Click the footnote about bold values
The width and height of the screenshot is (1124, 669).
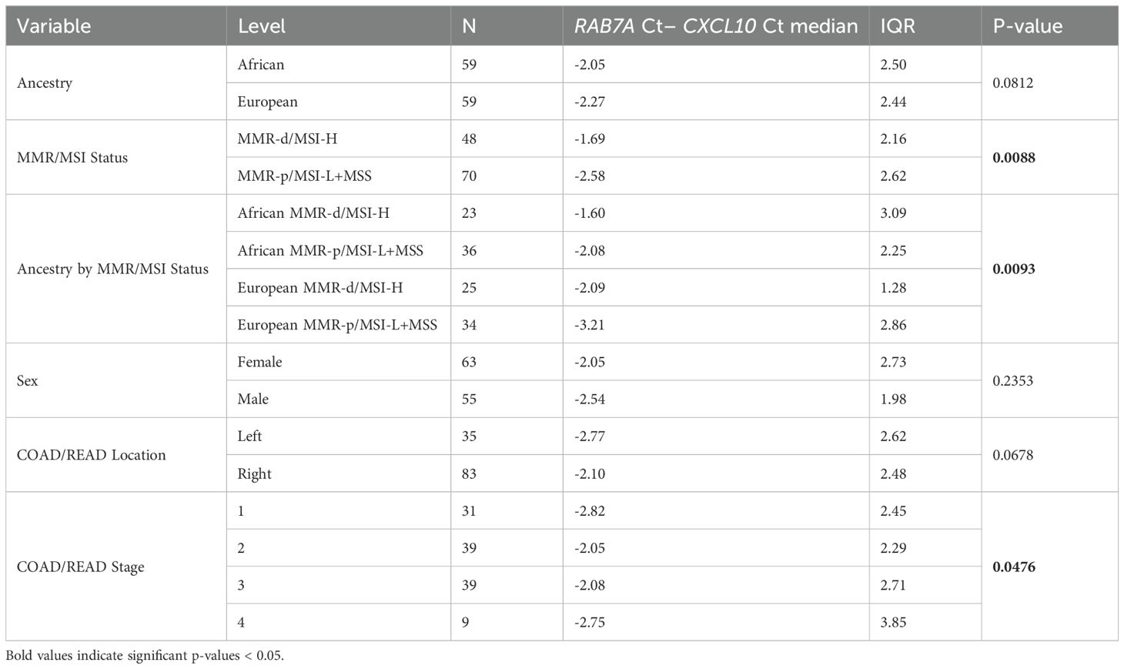pos(145,657)
